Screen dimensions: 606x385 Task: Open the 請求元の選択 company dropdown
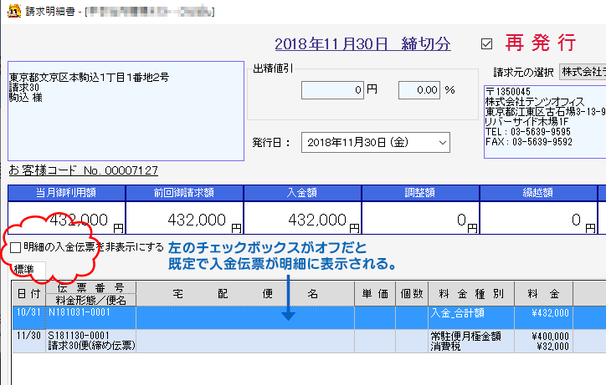coord(583,73)
